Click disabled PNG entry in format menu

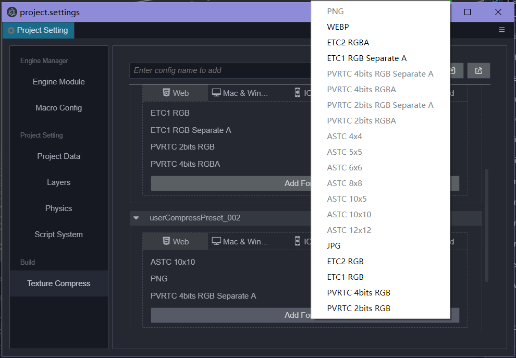coord(380,11)
